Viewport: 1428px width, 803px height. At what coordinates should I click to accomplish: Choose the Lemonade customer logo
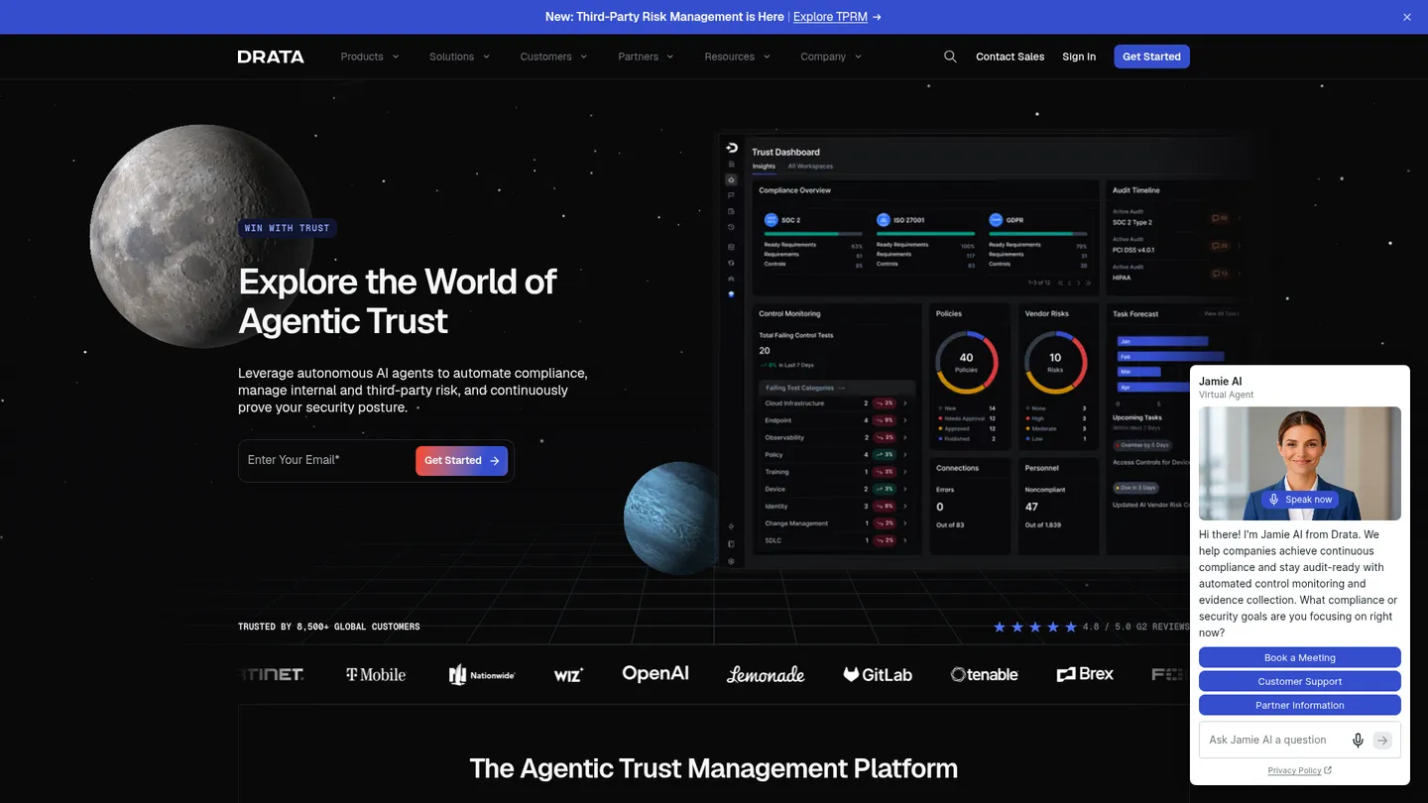point(766,674)
